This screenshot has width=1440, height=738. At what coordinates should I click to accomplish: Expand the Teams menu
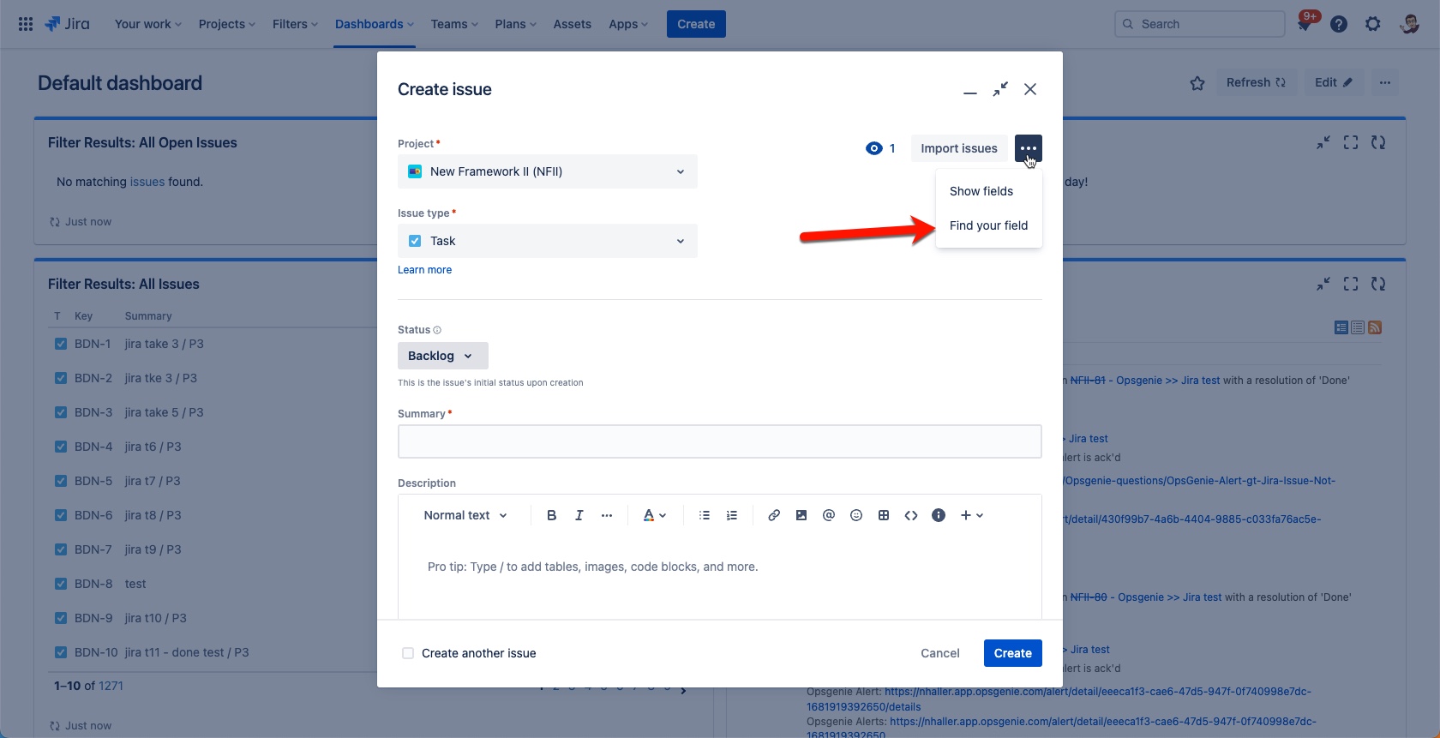[454, 24]
